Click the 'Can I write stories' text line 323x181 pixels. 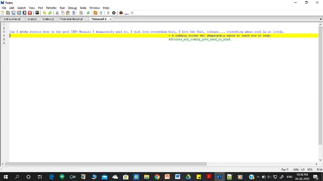[x=147, y=32]
